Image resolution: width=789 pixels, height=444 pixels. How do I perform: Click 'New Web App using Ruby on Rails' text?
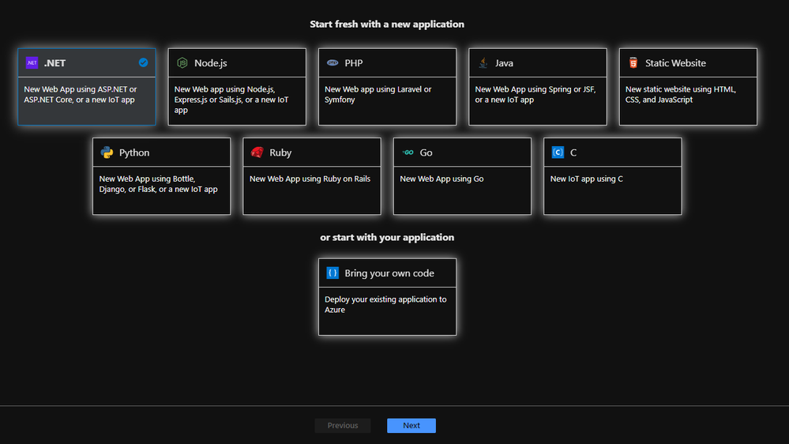click(310, 179)
